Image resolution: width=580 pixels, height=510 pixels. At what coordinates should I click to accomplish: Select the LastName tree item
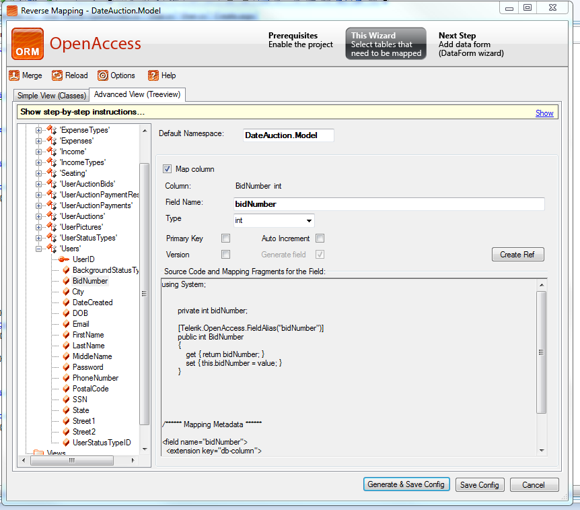(x=88, y=346)
